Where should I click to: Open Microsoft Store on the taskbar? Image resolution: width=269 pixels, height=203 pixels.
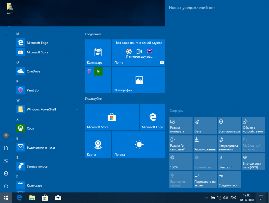pyautogui.click(x=45, y=198)
